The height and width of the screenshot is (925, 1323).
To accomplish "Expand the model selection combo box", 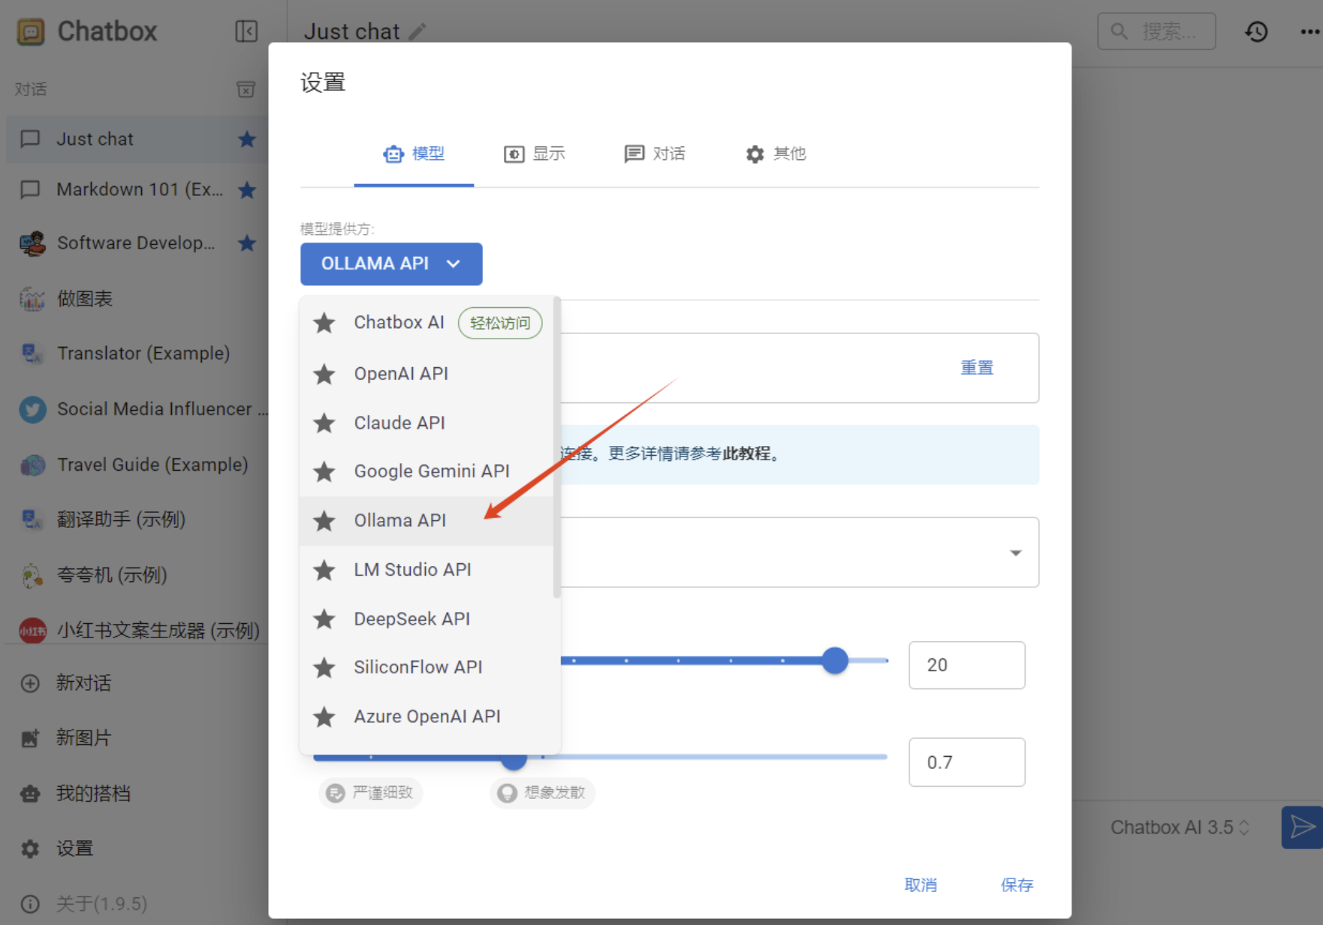I will (x=1016, y=553).
